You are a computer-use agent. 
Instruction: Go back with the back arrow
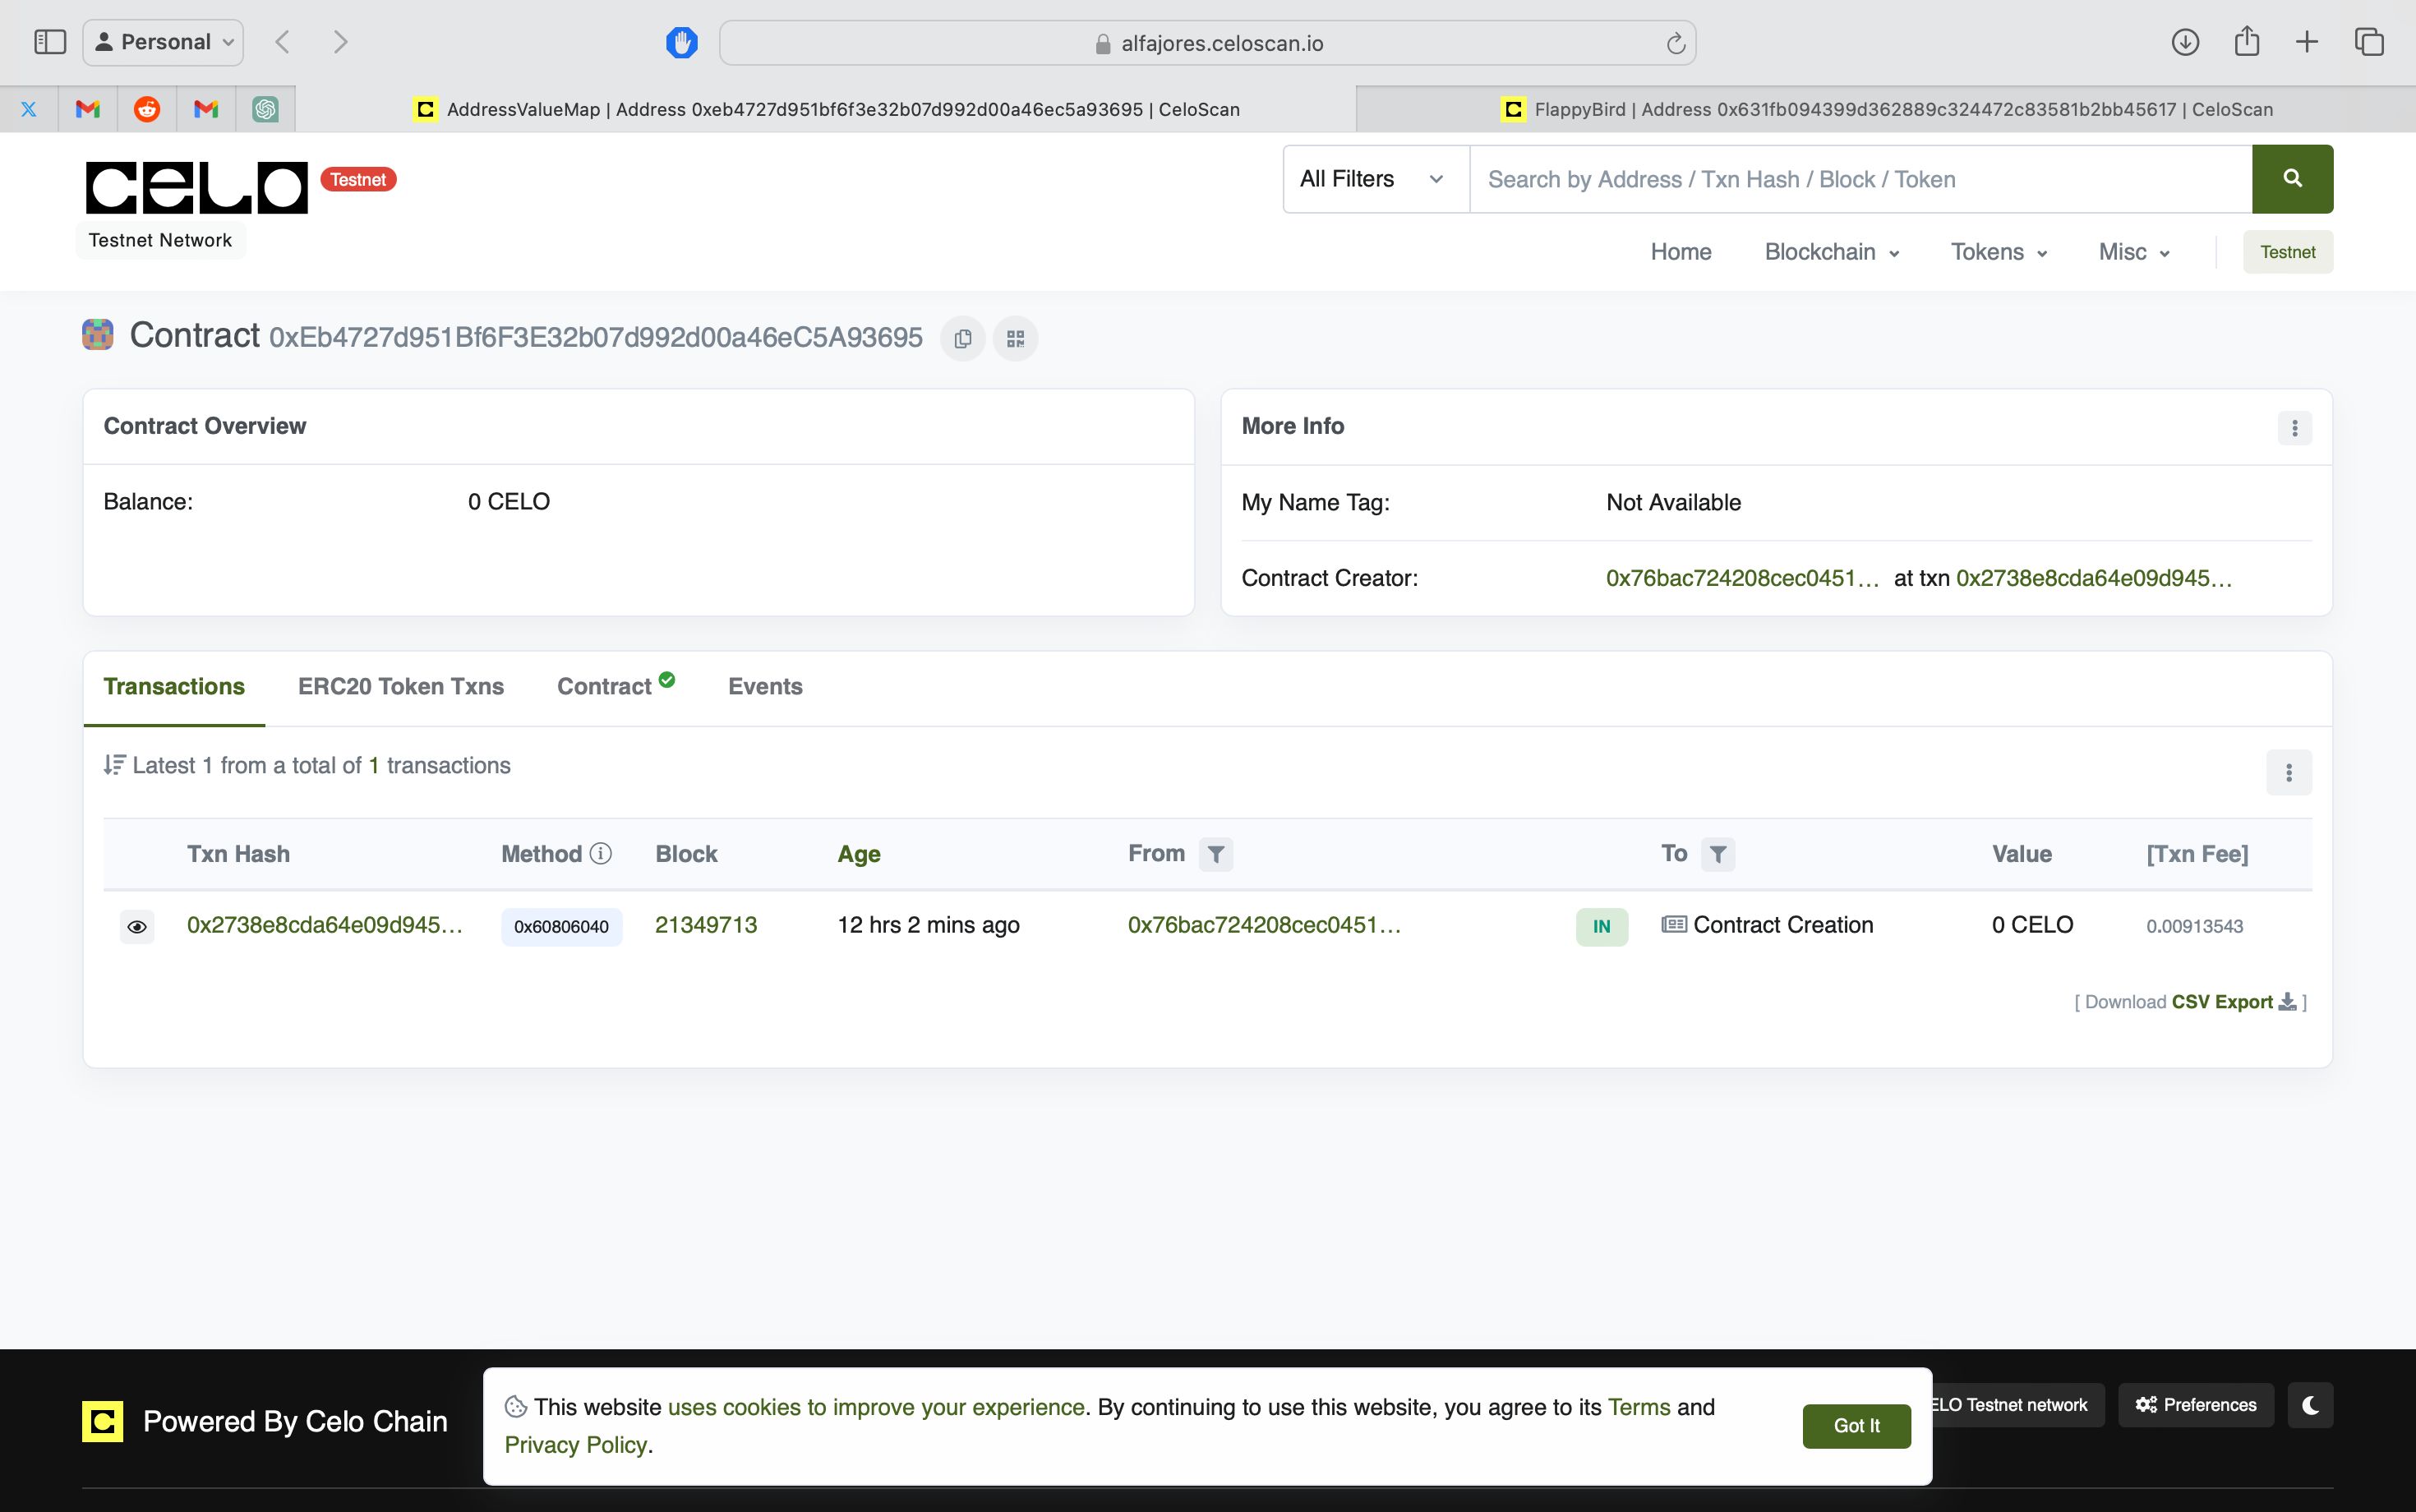[x=283, y=42]
